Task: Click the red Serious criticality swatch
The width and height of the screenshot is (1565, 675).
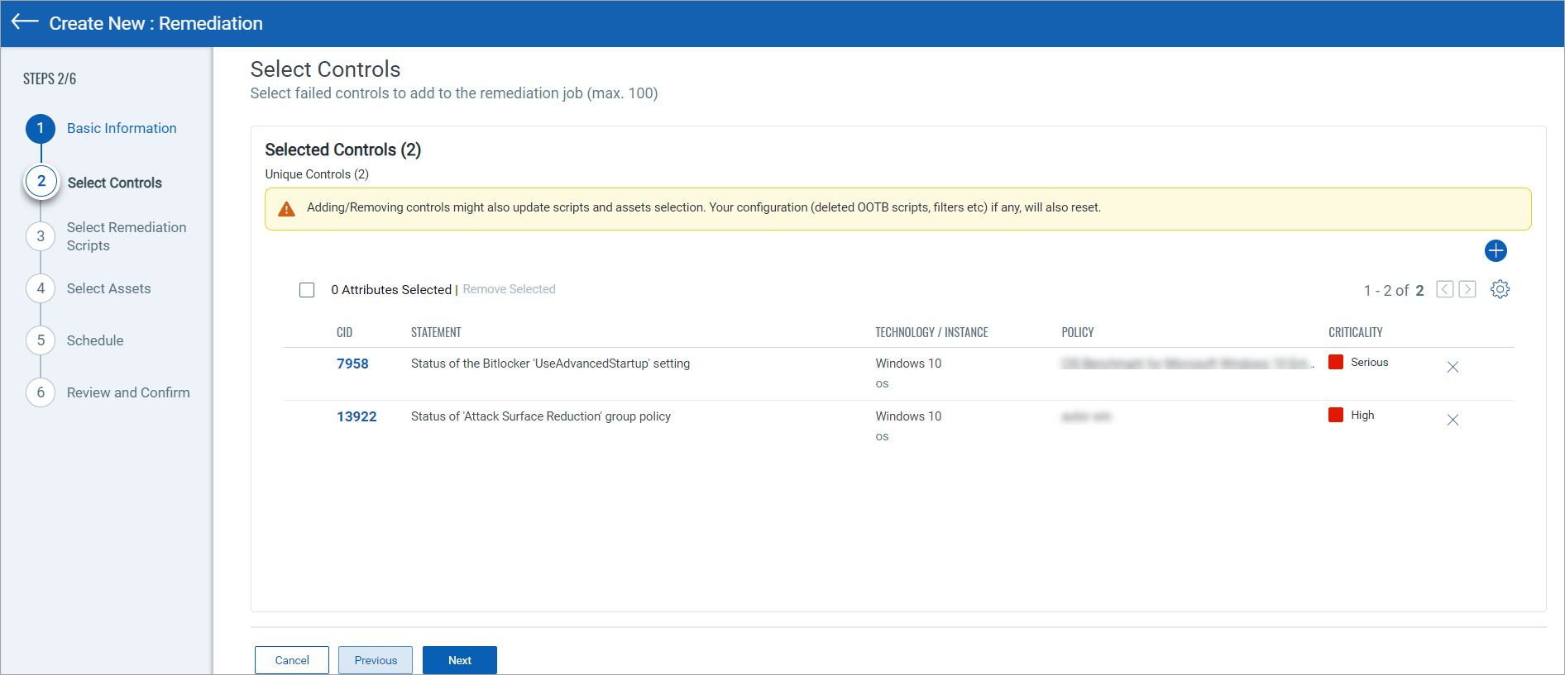Action: (x=1336, y=362)
